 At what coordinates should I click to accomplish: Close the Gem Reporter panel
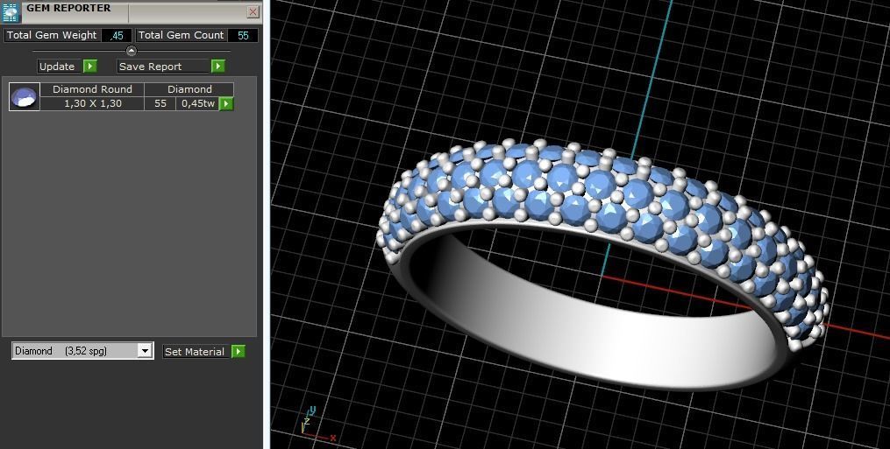point(253,12)
